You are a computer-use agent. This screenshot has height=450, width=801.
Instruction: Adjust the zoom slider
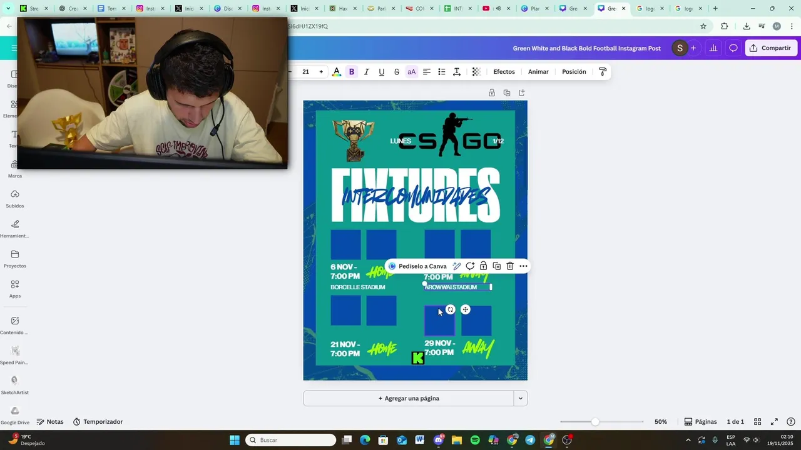pos(595,422)
